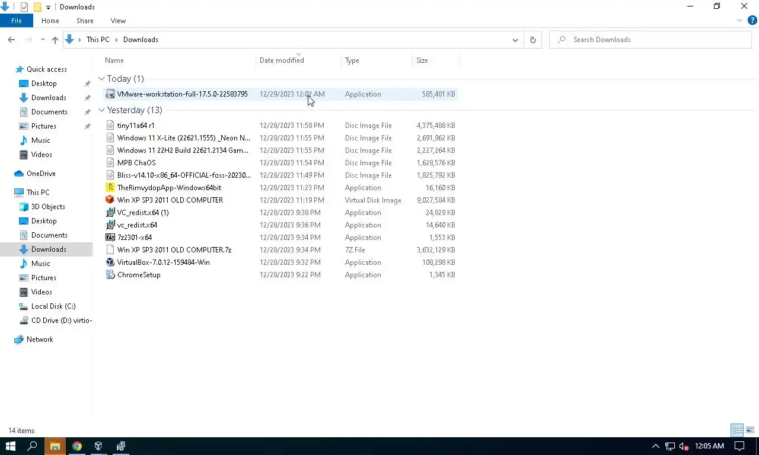Open Quick access in the navigation pane
Viewport: 759px width, 455px height.
(x=46, y=69)
